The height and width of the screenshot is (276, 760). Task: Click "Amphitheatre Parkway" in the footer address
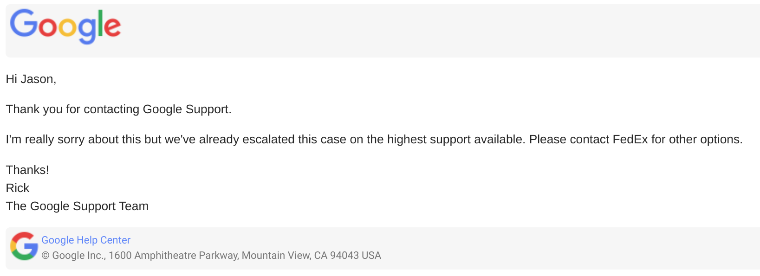187,256
